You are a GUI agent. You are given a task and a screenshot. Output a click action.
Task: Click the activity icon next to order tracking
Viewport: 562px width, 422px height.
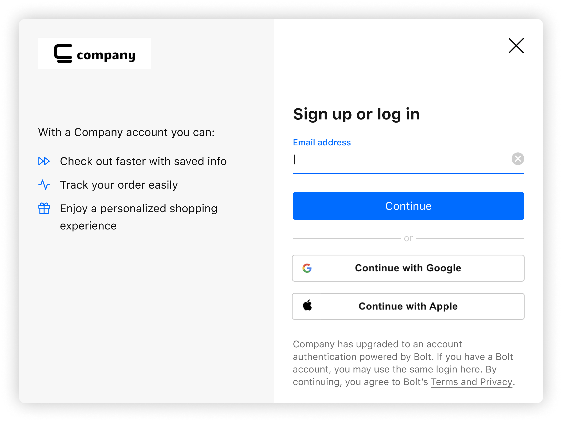pyautogui.click(x=44, y=185)
